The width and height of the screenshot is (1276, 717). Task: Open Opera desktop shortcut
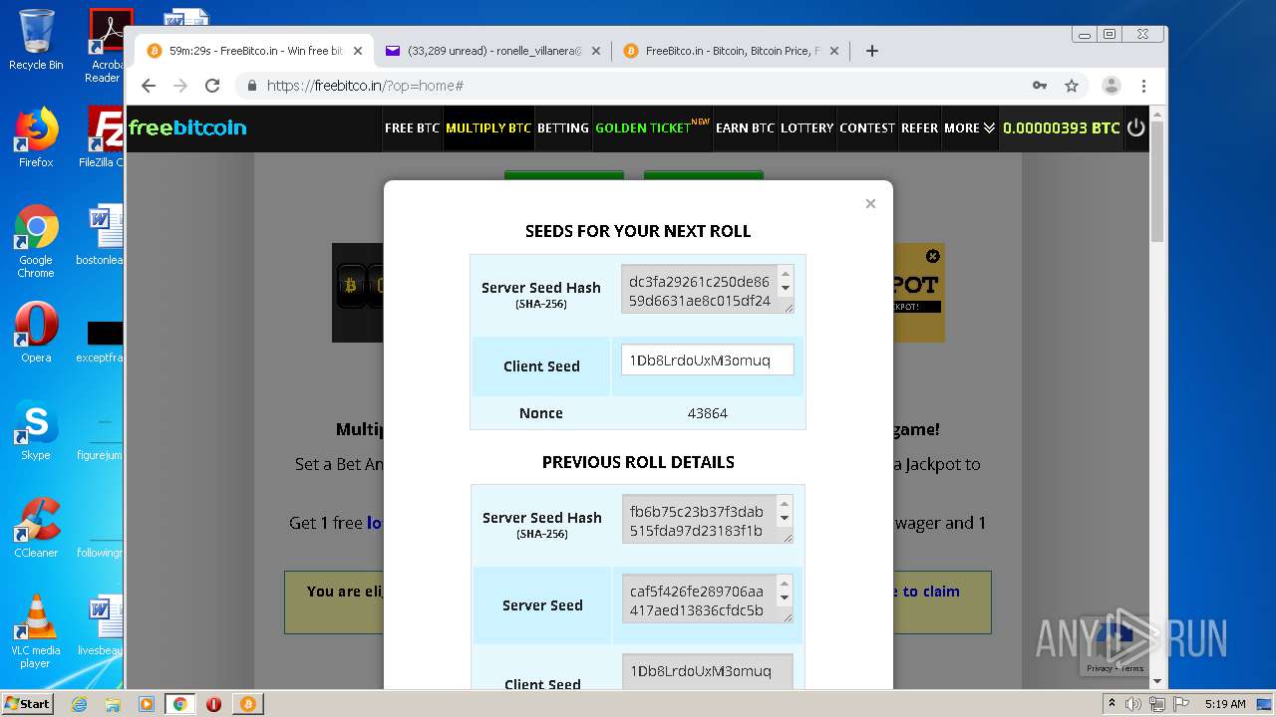pos(36,333)
